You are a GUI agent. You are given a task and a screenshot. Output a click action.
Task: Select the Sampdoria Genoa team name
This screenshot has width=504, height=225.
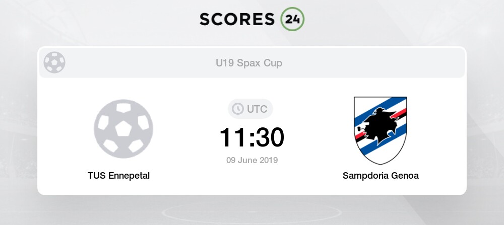point(381,176)
